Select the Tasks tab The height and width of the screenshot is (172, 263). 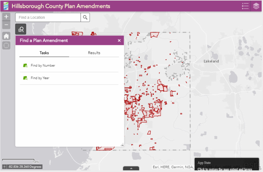point(44,53)
